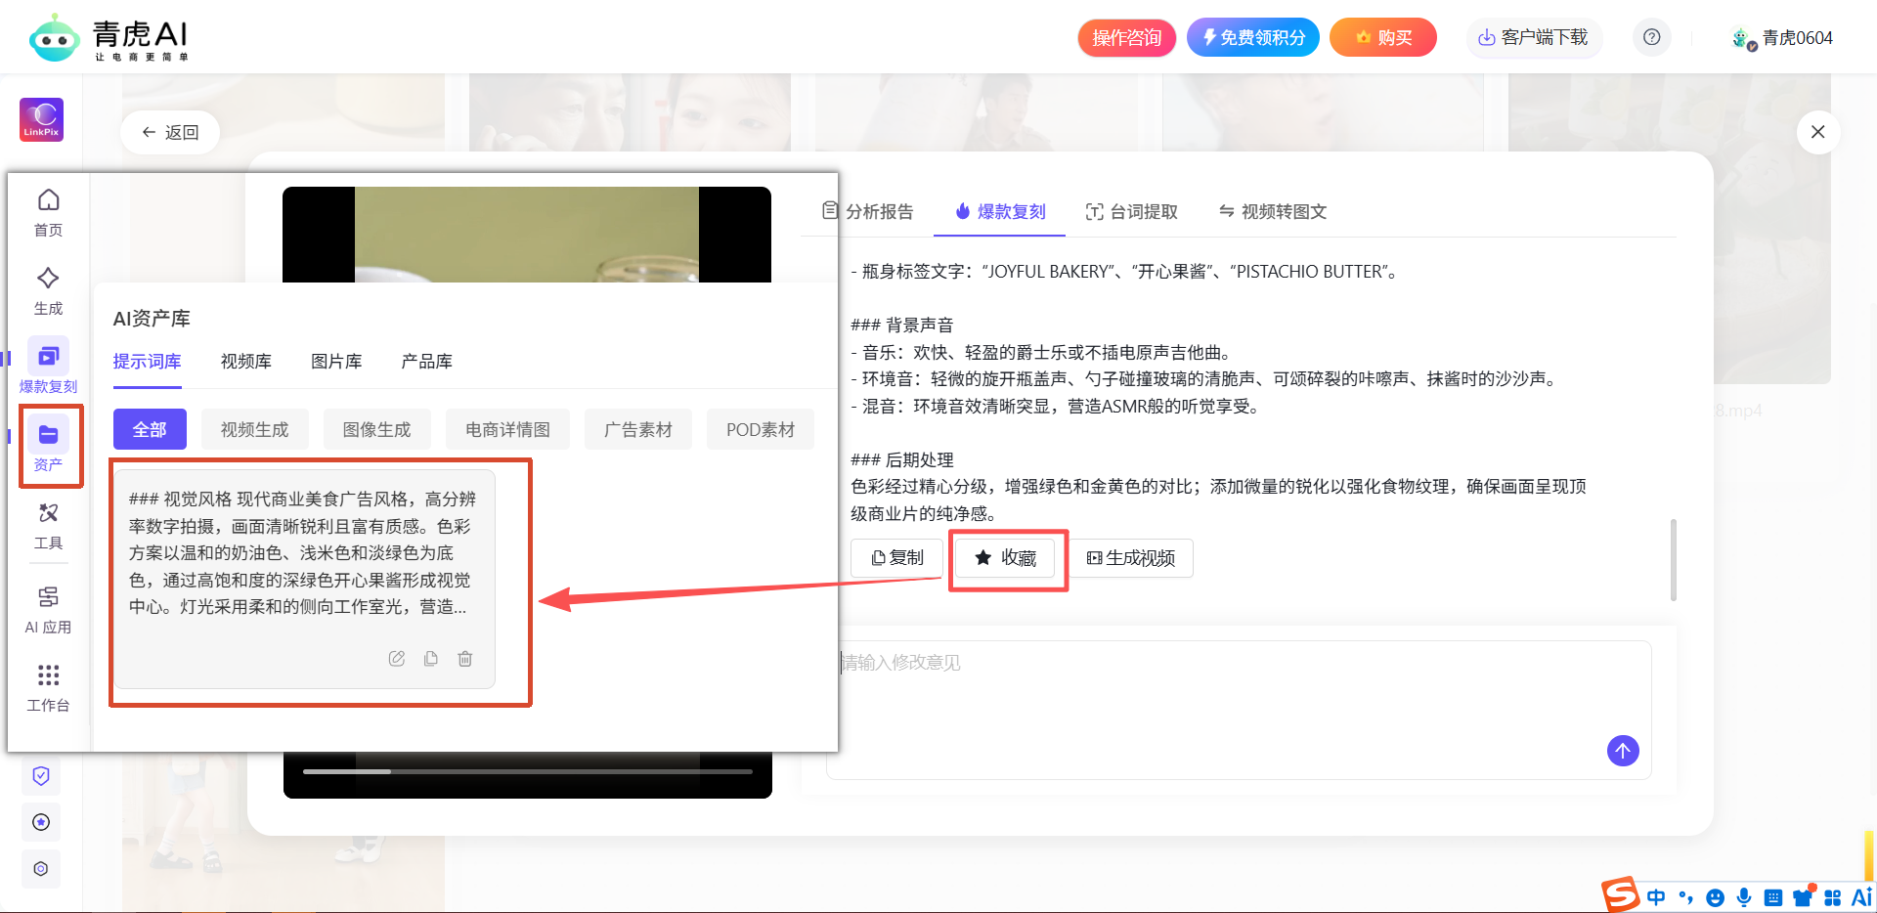Click the report text scrollbar
The width and height of the screenshot is (1877, 913).
coord(1674,559)
